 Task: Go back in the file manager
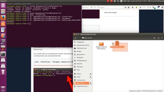pos(75,38)
